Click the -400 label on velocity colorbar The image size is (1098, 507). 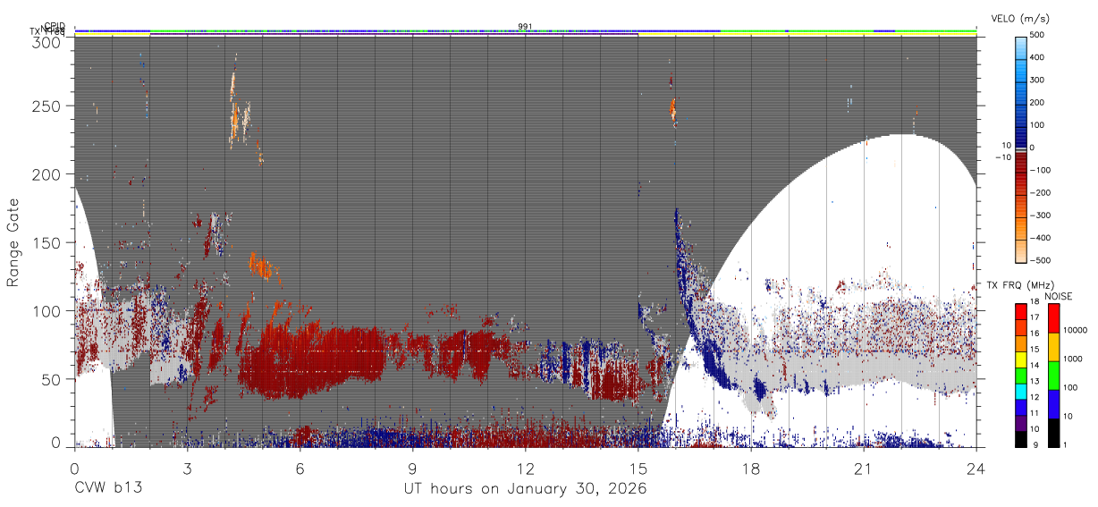point(1039,238)
